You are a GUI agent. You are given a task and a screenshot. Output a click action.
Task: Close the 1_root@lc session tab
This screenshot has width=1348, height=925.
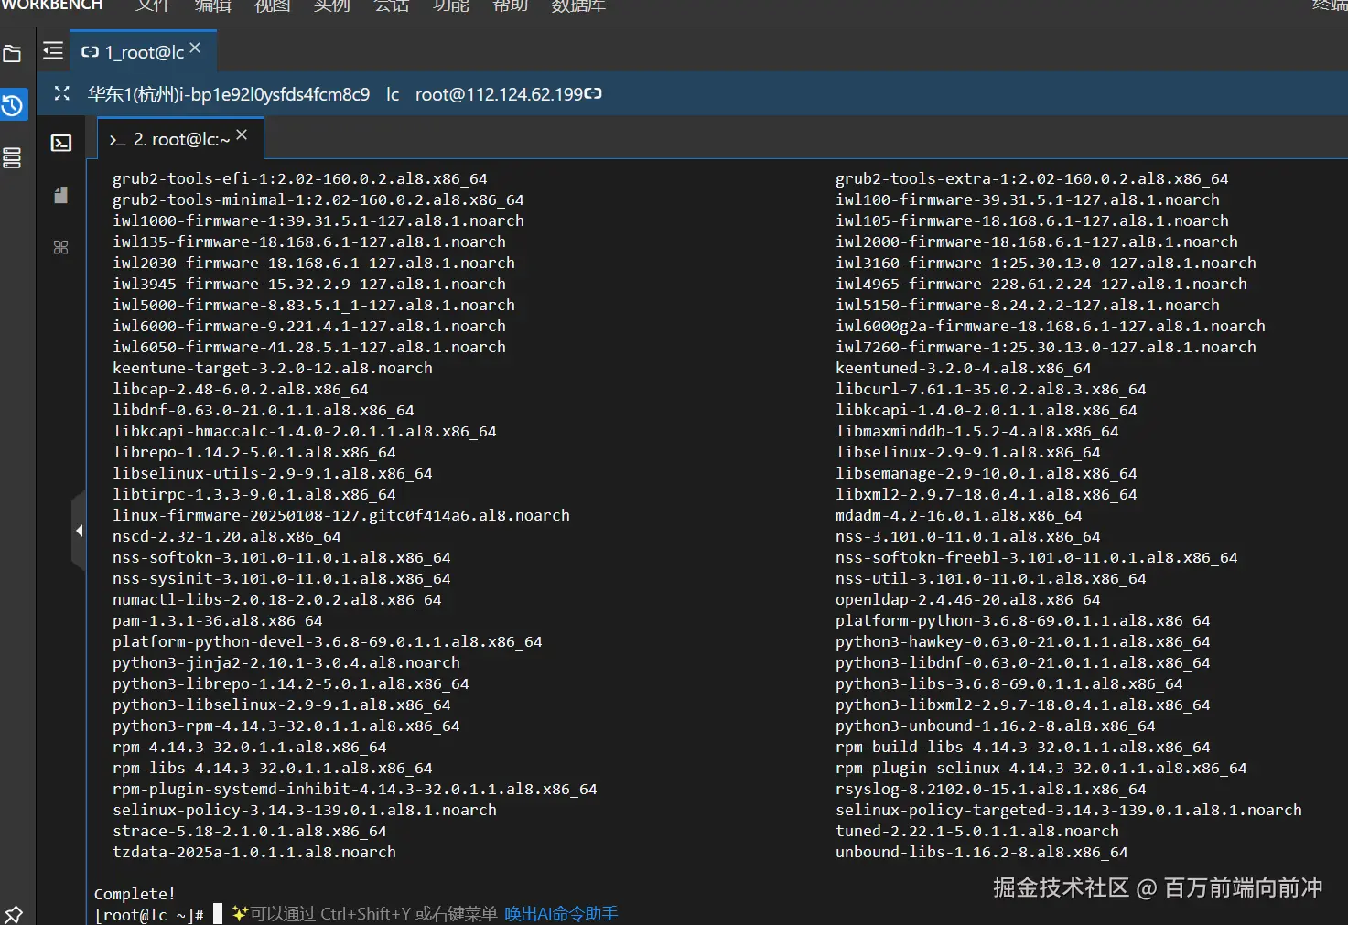pos(195,48)
